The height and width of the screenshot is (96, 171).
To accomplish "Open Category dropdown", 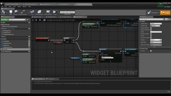I will (x=156, y=40).
